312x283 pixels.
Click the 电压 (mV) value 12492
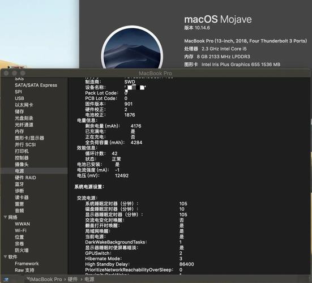122,175
